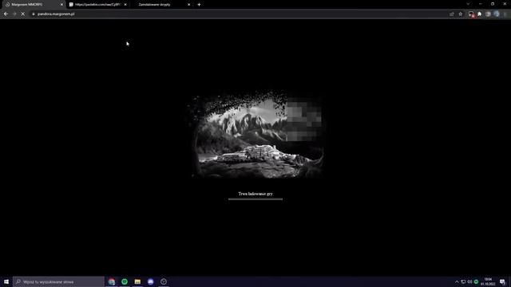Open File Explorer from the taskbar

coord(137,281)
